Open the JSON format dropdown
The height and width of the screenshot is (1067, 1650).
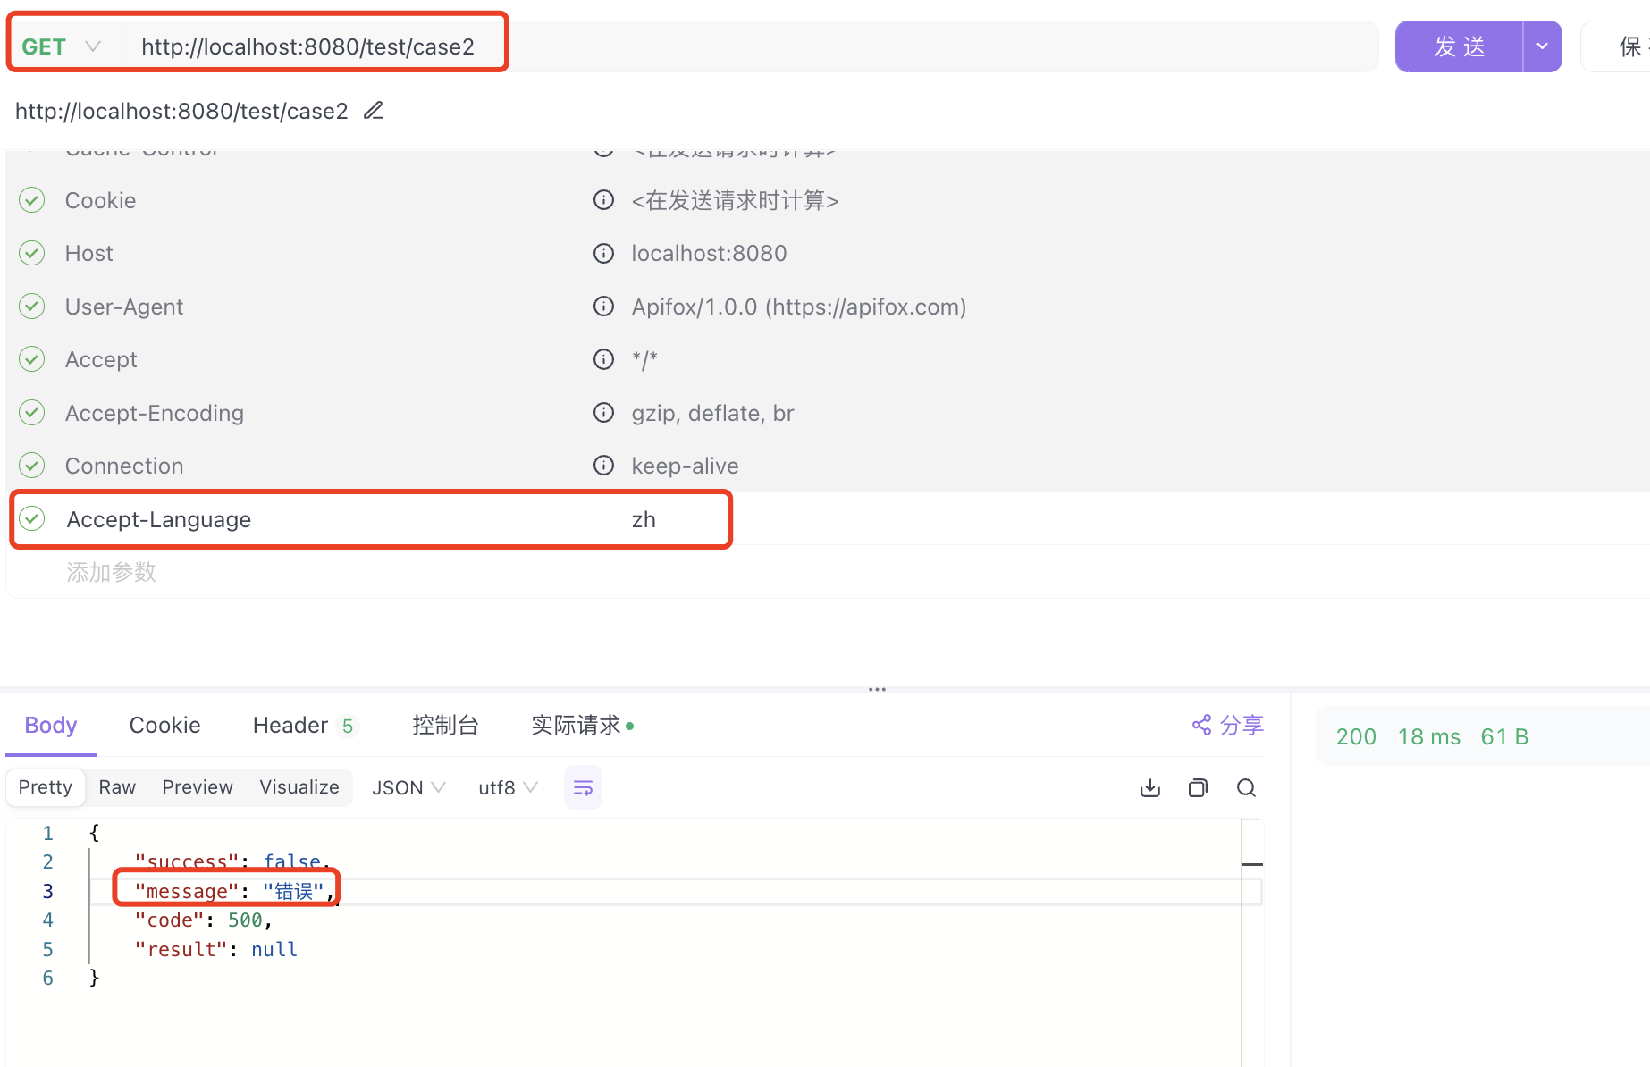point(408,787)
